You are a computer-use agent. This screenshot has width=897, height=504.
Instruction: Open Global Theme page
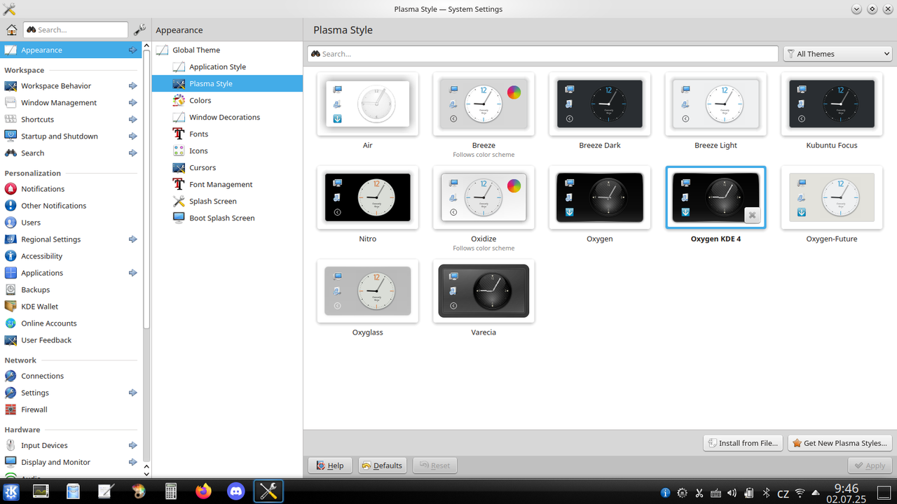[227, 50]
